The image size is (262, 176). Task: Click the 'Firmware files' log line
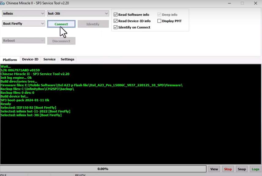92,85
